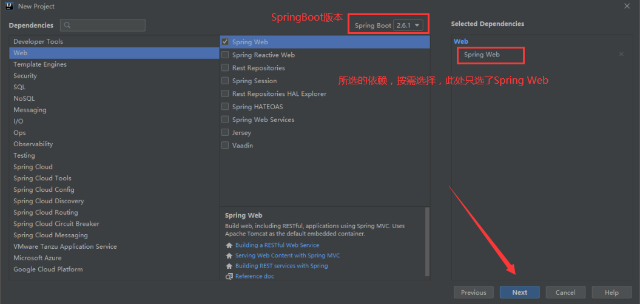Click the Help button
The width and height of the screenshot is (640, 304).
612,292
